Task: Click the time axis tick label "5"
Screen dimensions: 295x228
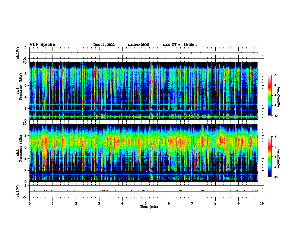Action: tap(146, 203)
